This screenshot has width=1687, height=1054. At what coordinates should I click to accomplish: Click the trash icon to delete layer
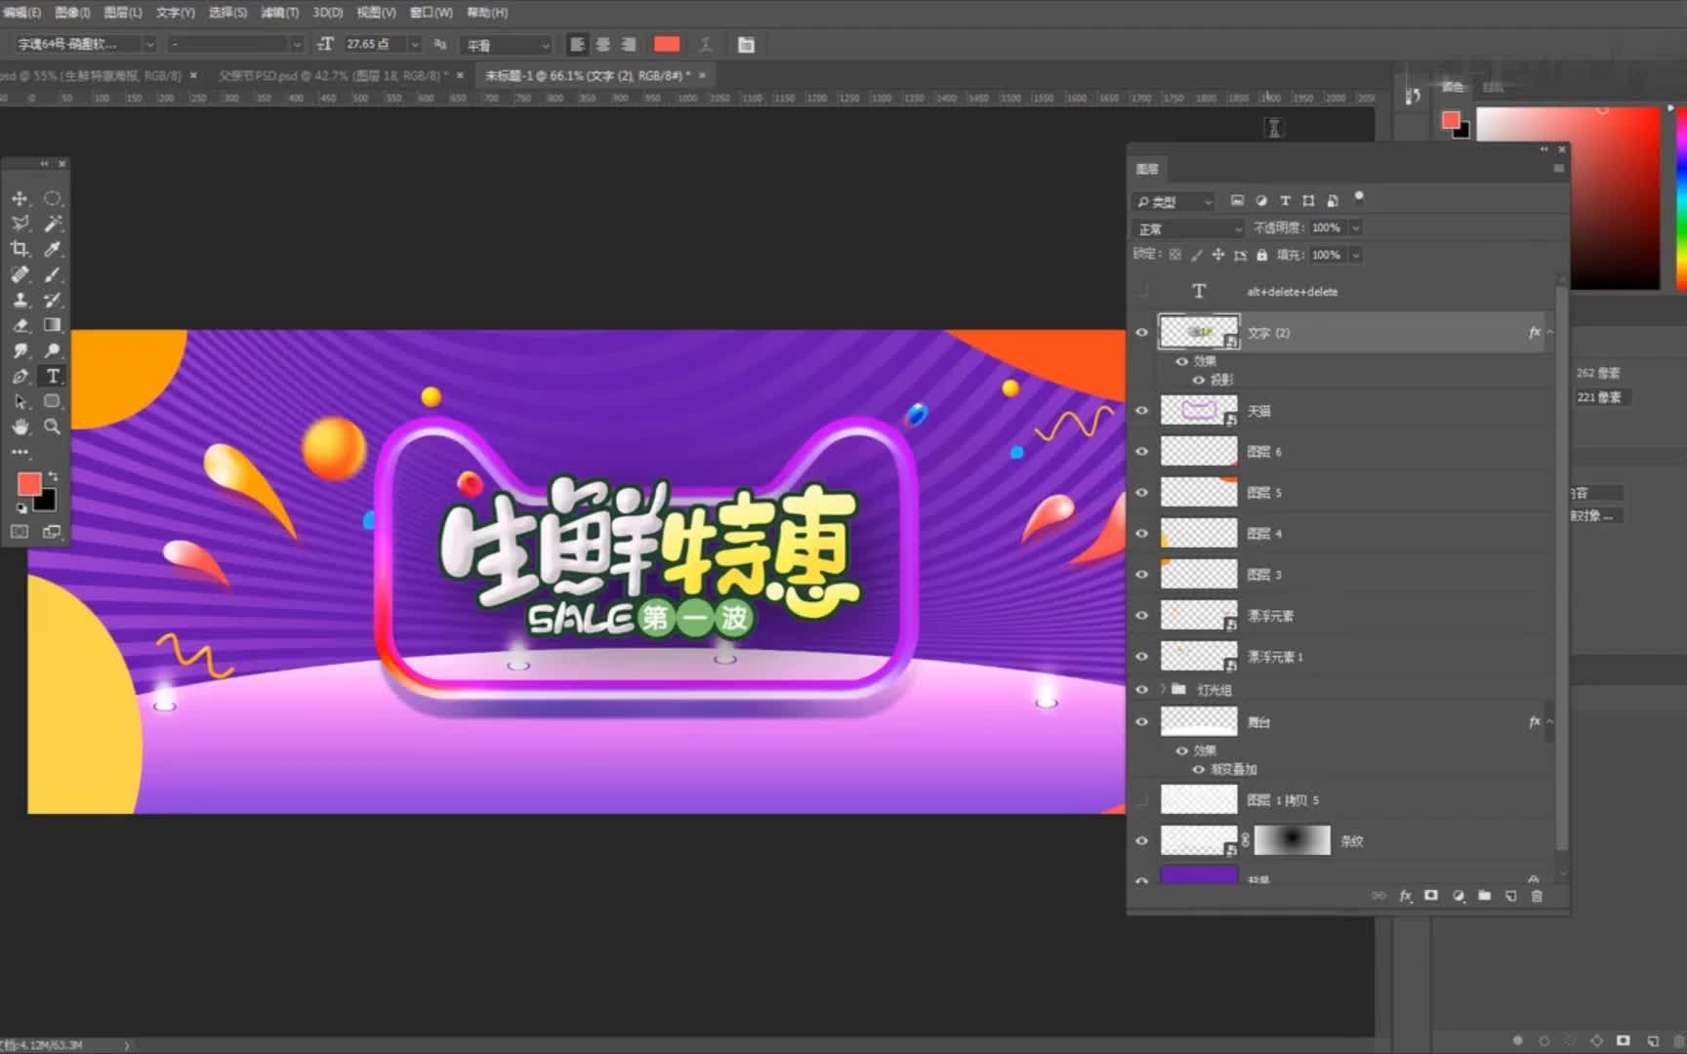[1537, 896]
